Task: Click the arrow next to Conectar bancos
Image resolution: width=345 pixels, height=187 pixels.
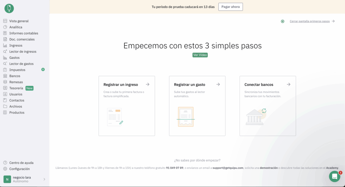Action: (288, 84)
